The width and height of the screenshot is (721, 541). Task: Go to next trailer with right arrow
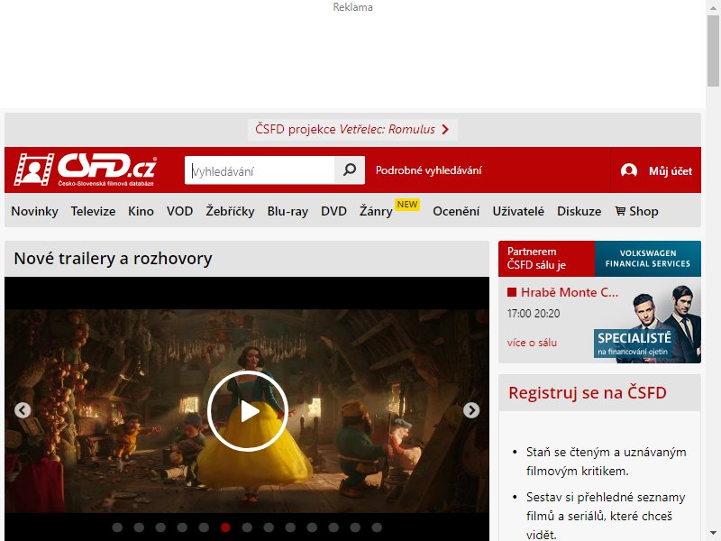click(470, 410)
